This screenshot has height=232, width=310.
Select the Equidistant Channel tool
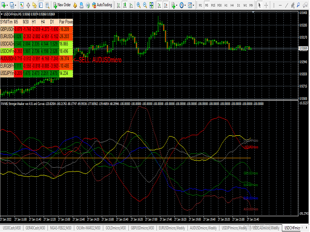click(293, 5)
